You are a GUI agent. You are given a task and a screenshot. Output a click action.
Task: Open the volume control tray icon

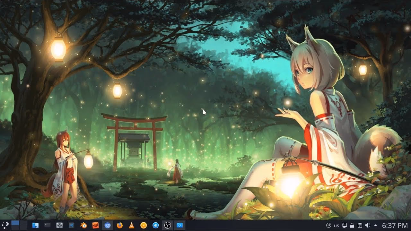coord(368,225)
